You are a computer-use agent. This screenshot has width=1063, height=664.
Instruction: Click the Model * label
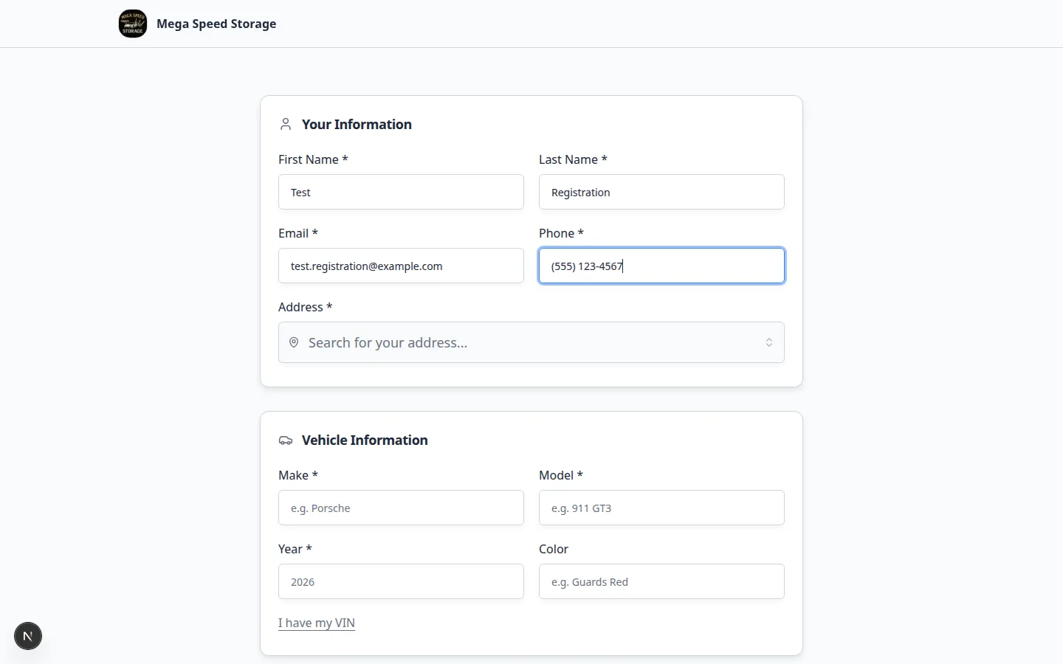pyautogui.click(x=561, y=475)
